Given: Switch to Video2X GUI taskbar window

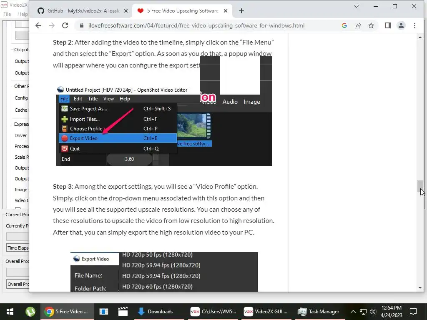Looking at the screenshot, I should click(266, 312).
